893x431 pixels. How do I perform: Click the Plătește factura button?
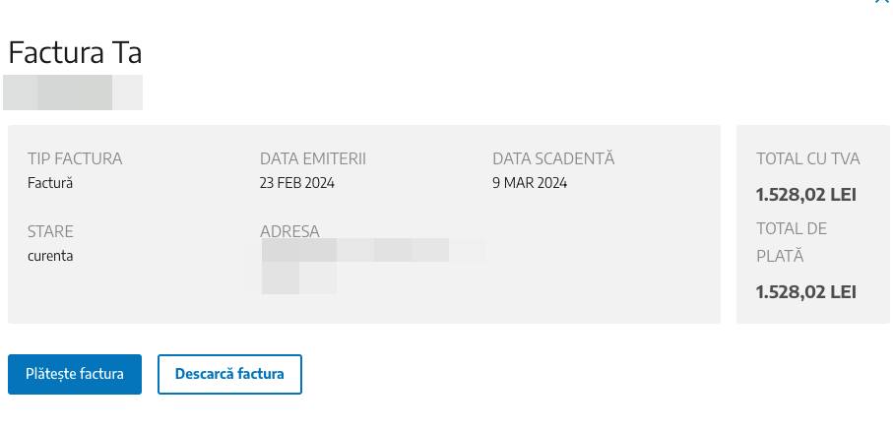[x=75, y=374]
